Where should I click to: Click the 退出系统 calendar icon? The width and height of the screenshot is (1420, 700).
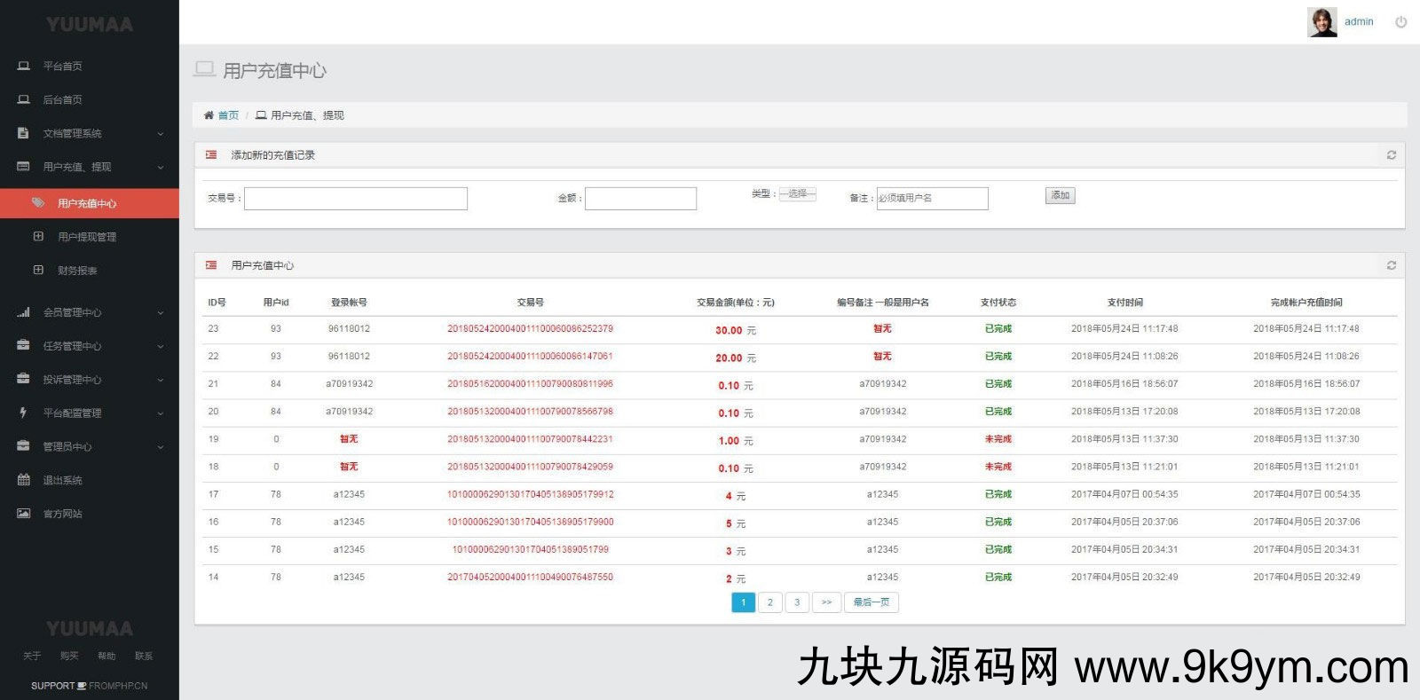pyautogui.click(x=24, y=480)
